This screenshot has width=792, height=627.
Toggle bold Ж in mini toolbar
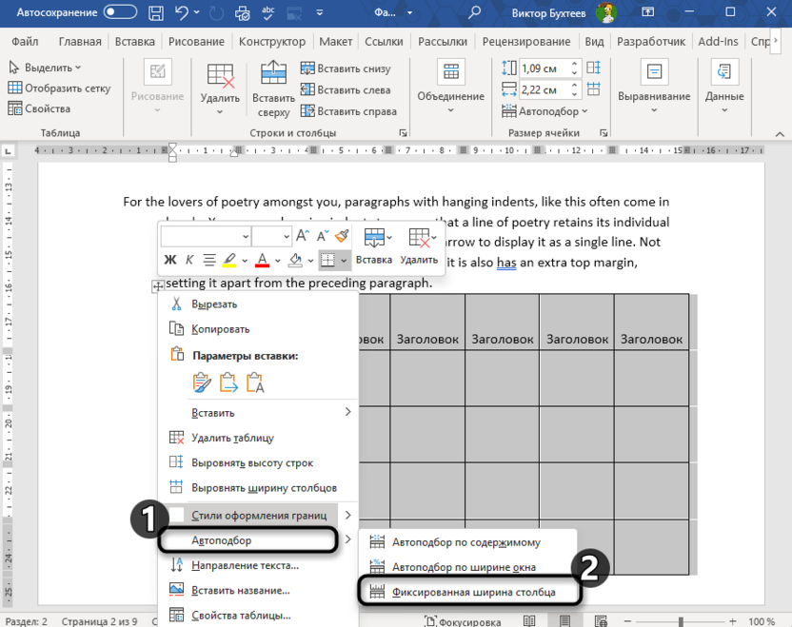click(x=170, y=260)
